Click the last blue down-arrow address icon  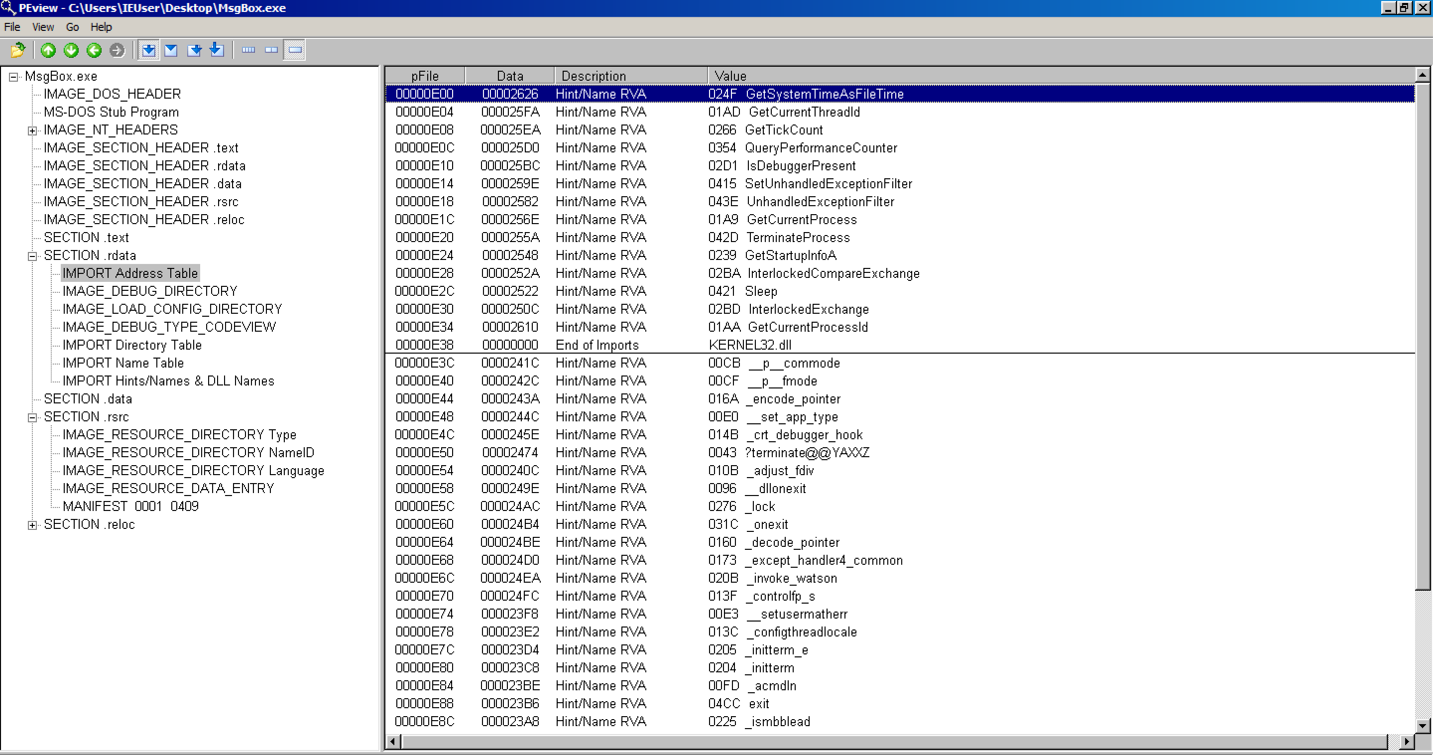tap(217, 50)
